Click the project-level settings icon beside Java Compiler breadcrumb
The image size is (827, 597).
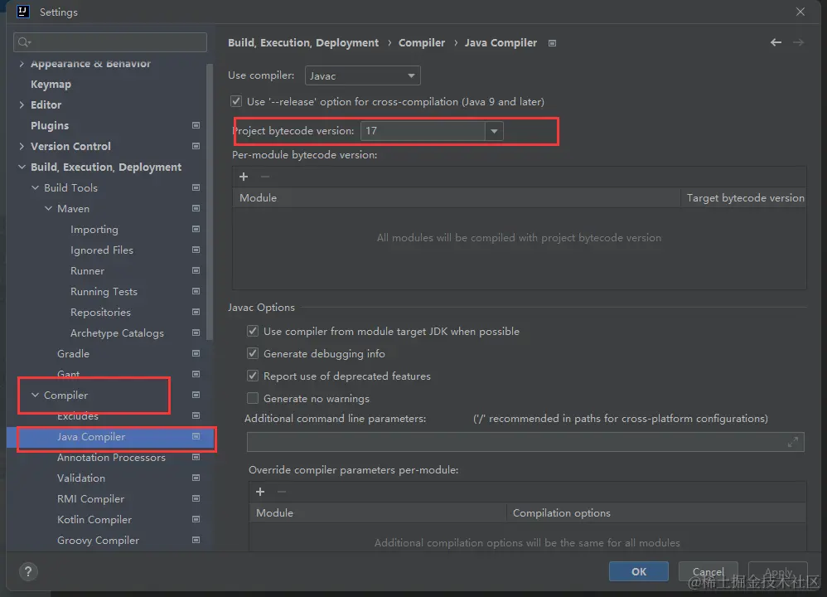553,43
